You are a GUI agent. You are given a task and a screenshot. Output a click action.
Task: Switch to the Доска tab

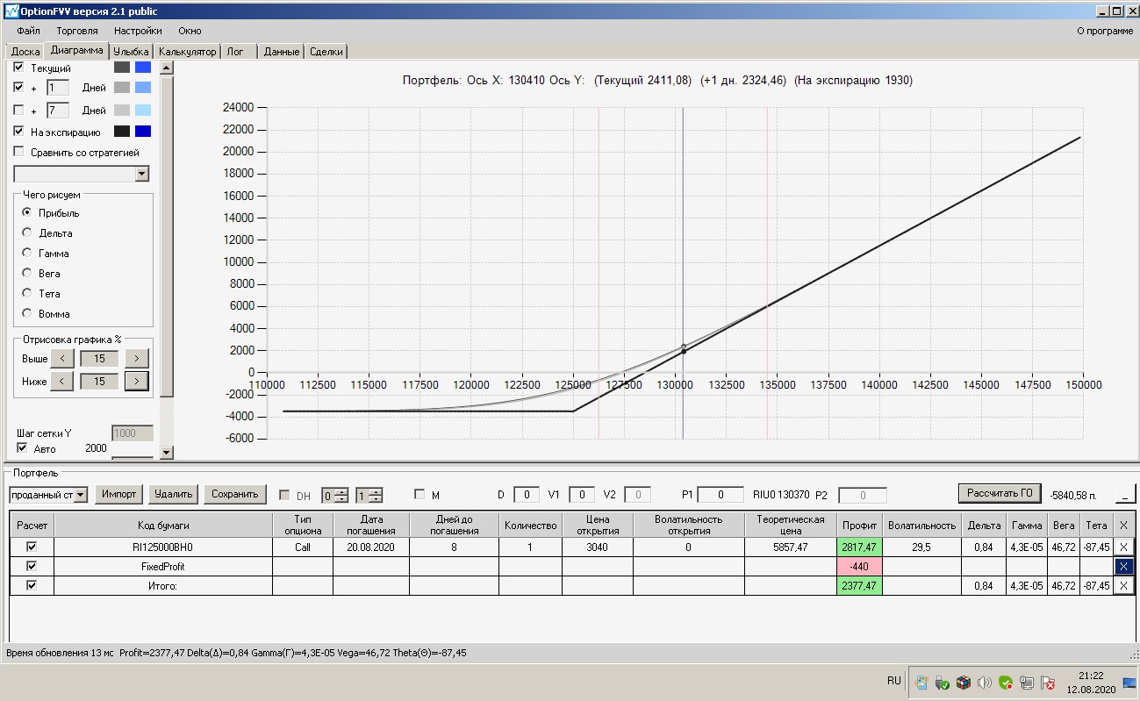pyautogui.click(x=25, y=52)
